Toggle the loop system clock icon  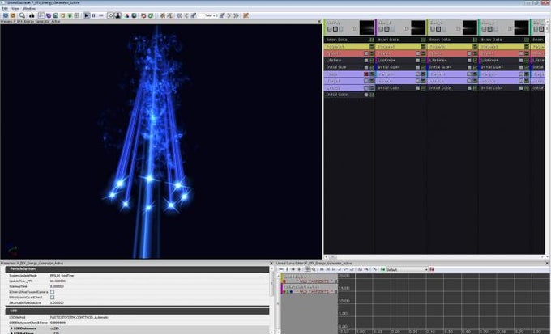pyautogui.click(x=111, y=15)
